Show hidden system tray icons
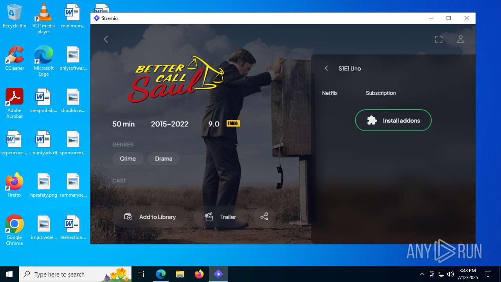This screenshot has height=282, width=501. coord(422,274)
